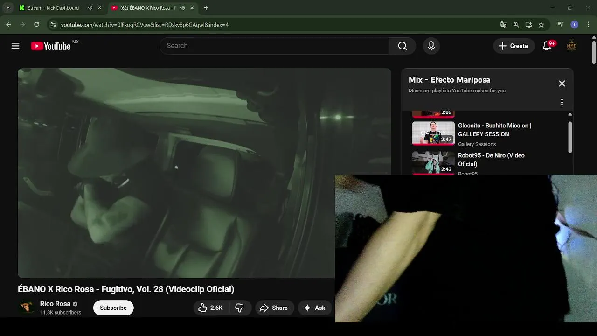This screenshot has width=597, height=336.
Task: Switch to the Stream - Kick Dashboard tab
Action: point(53,8)
